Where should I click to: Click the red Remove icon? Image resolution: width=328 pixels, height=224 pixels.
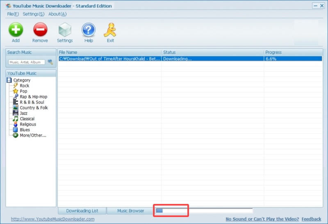(40, 29)
